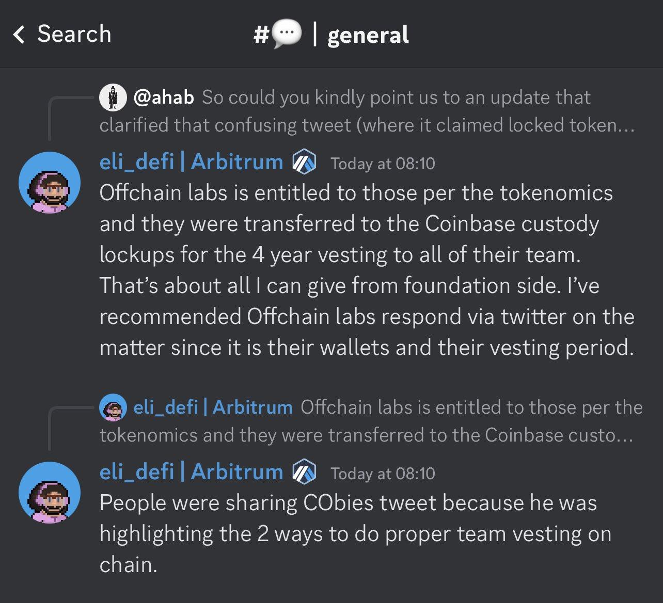Click the back chevron to leave Search
The image size is (663, 603).
click(18, 35)
